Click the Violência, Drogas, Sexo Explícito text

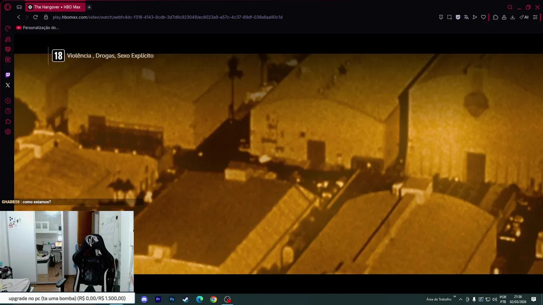[x=110, y=55]
